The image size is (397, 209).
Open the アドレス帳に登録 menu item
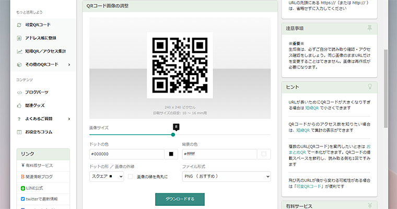(x=41, y=38)
